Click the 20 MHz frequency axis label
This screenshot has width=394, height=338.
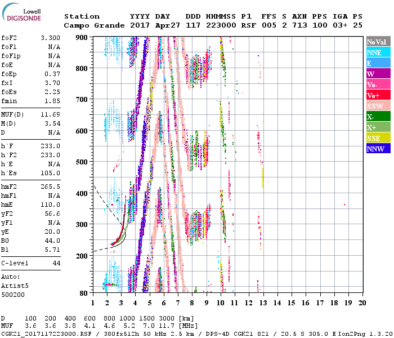[362, 303]
